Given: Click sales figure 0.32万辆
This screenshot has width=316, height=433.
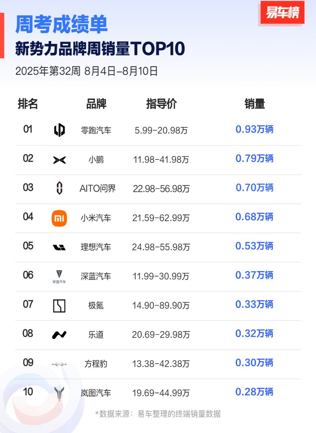Looking at the screenshot, I should tap(254, 333).
